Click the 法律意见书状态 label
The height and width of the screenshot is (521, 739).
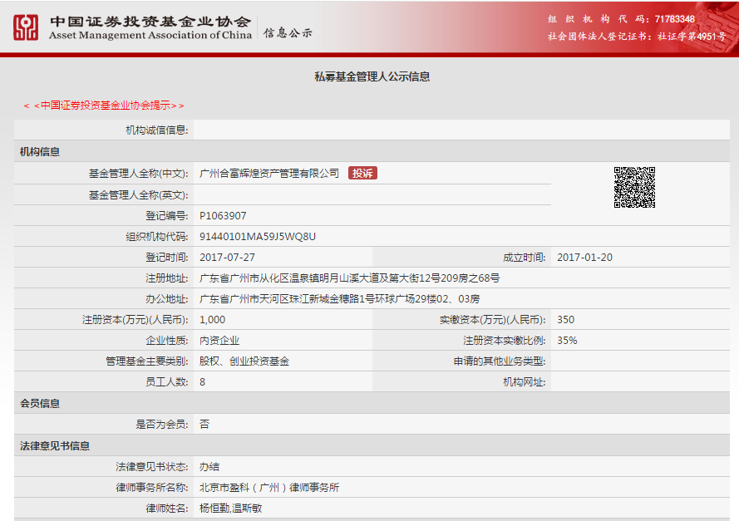152,467
